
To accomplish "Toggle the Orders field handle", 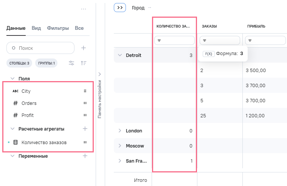I will pyautogui.click(x=85, y=103).
